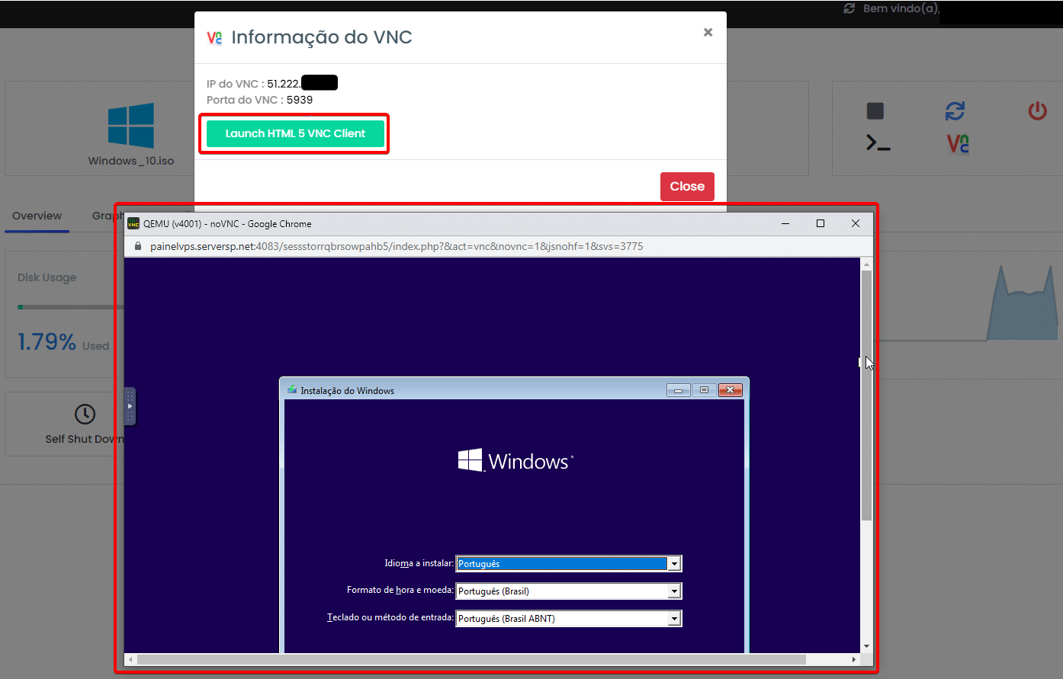1063x679 pixels.
Task: Click the Disk Usage progress bar
Action: [x=70, y=307]
